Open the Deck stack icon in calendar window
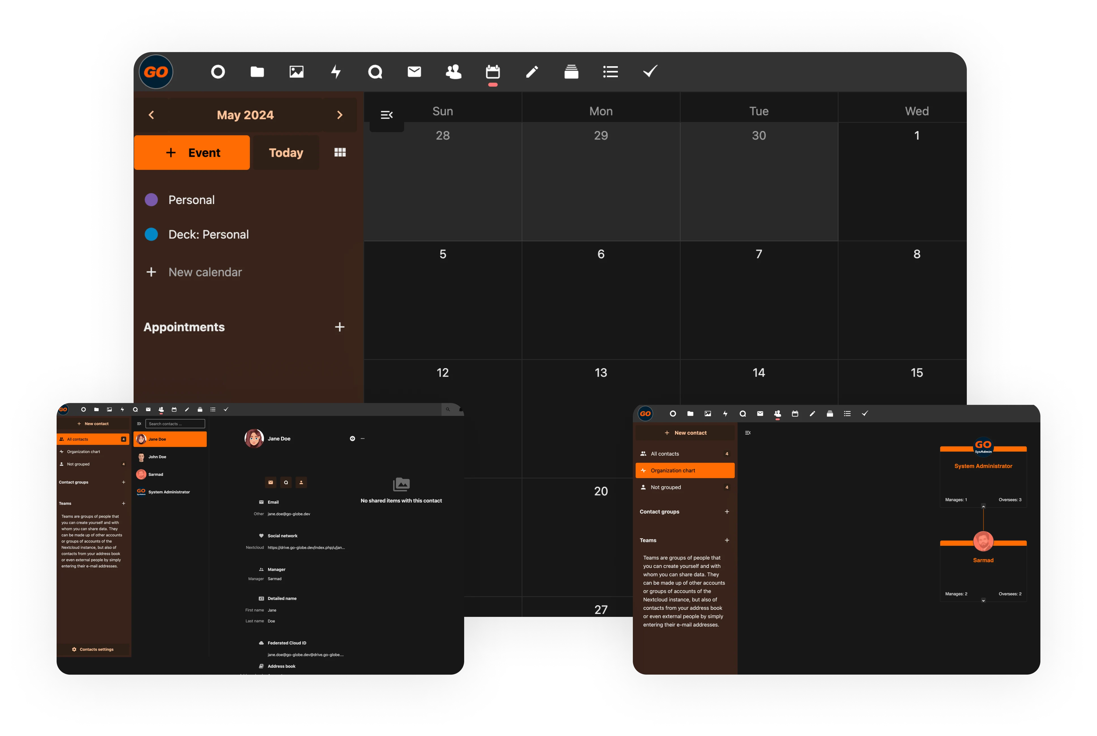 tap(571, 72)
